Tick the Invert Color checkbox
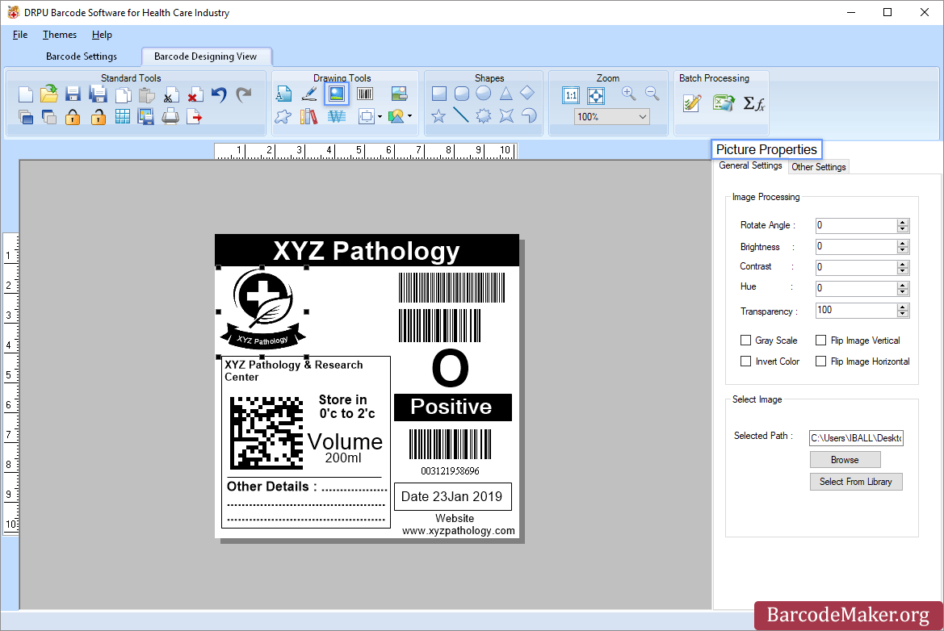Image resolution: width=944 pixels, height=631 pixels. [745, 361]
